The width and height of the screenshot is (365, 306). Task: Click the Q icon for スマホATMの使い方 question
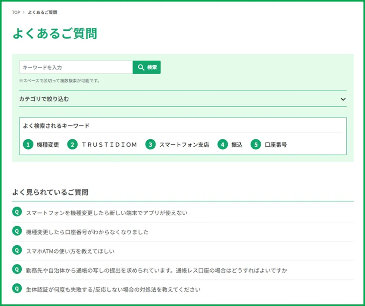click(x=17, y=250)
